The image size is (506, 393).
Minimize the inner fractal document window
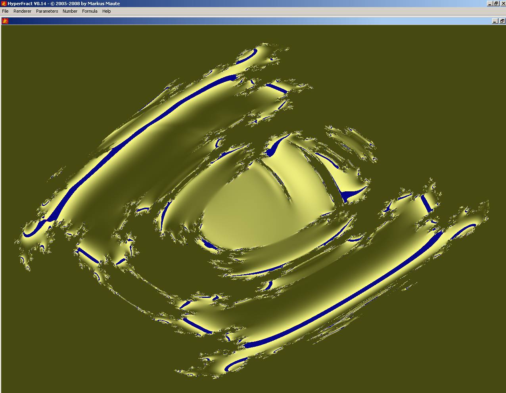click(x=495, y=21)
